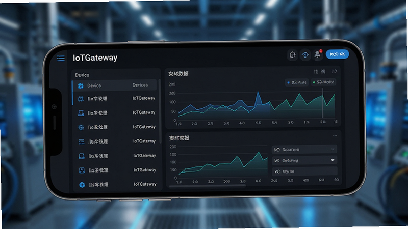The image size is (408, 229).
Task: Tap IoTGateway label in floppy disk row
Action: click(x=145, y=170)
